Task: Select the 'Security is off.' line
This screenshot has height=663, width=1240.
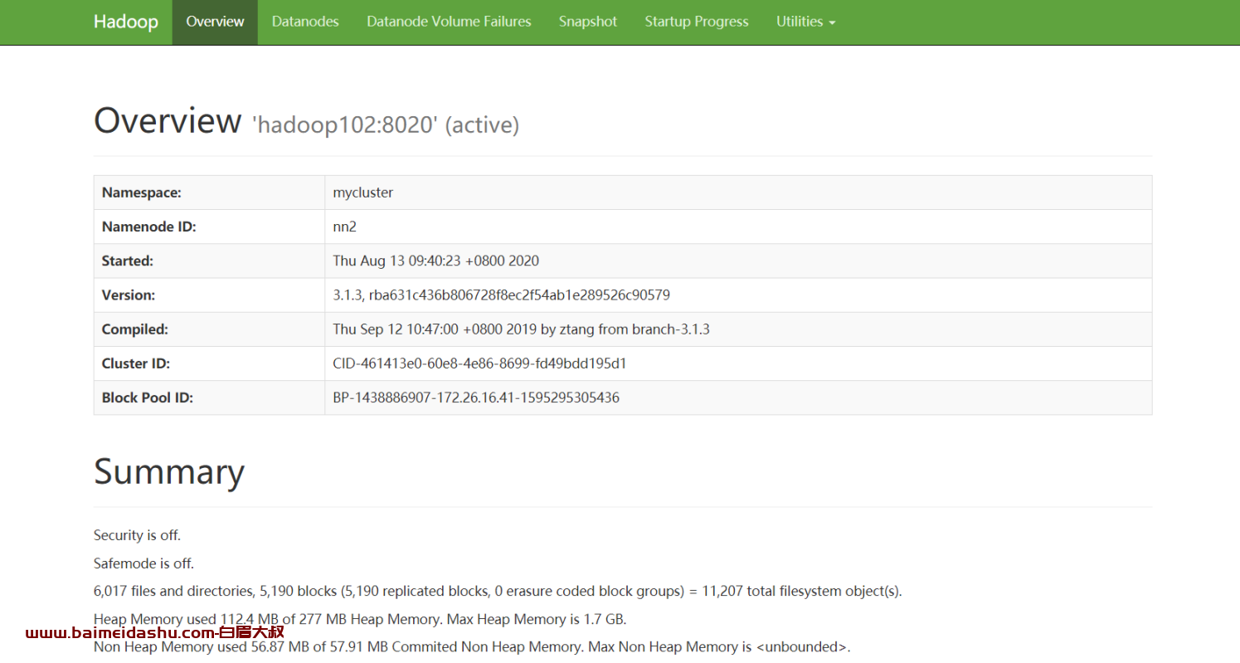Action: 138,535
